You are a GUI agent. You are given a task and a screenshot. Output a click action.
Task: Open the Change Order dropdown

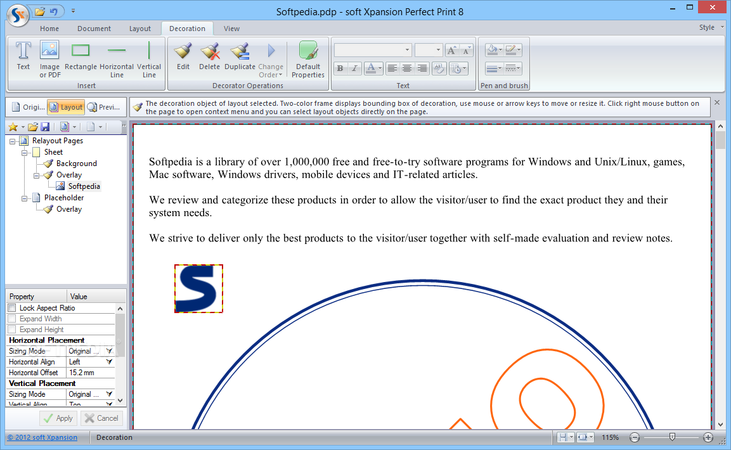[270, 59]
